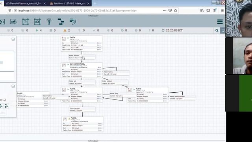The height and width of the screenshot is (142, 252).
Task: Select the Funnel toolbar icon
Action: (49, 22)
